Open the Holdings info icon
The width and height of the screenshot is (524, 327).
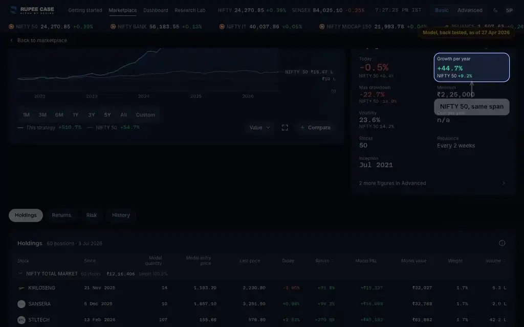pos(502,243)
